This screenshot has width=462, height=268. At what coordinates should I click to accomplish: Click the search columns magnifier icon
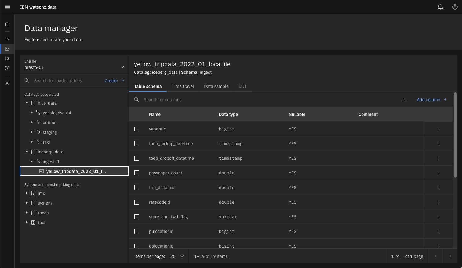click(x=136, y=99)
